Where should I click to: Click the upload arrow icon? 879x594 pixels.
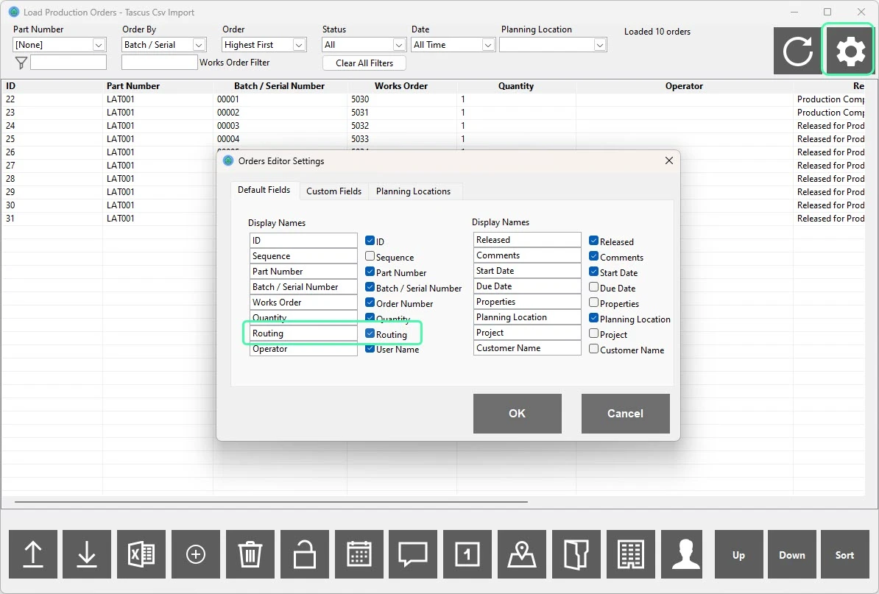(x=32, y=554)
